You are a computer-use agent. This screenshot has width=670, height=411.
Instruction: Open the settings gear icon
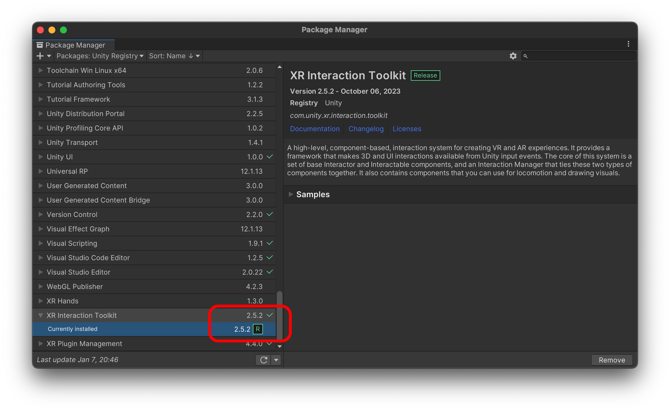[x=513, y=56]
